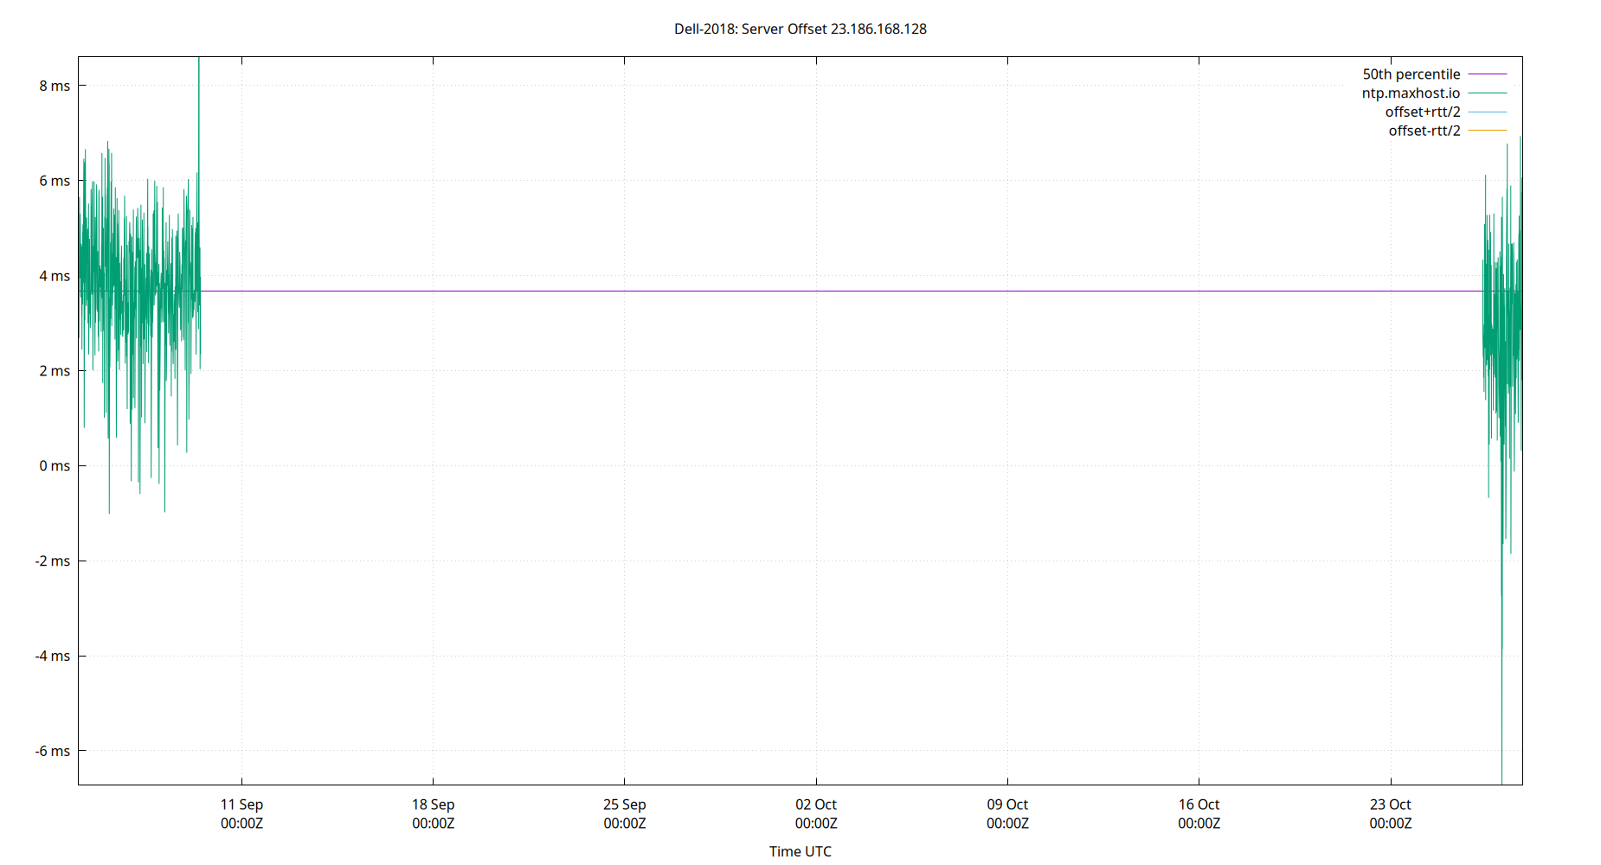1601x865 pixels.
Task: Click the 0 ms axis label
Action: [x=55, y=465]
